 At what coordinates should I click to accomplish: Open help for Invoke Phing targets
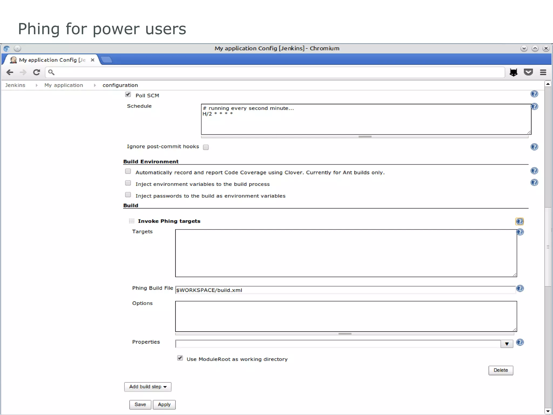(x=520, y=222)
